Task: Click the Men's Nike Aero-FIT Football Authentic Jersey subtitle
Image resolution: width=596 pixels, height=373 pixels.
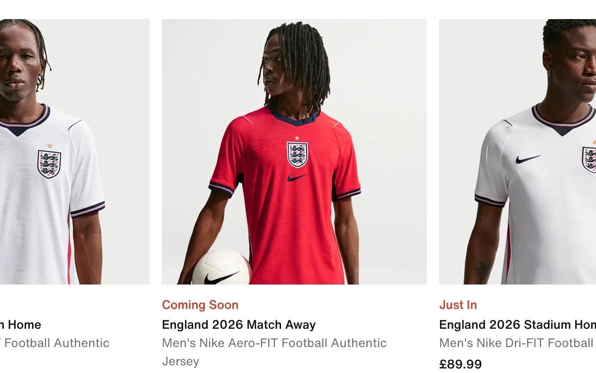Action: [x=274, y=343]
